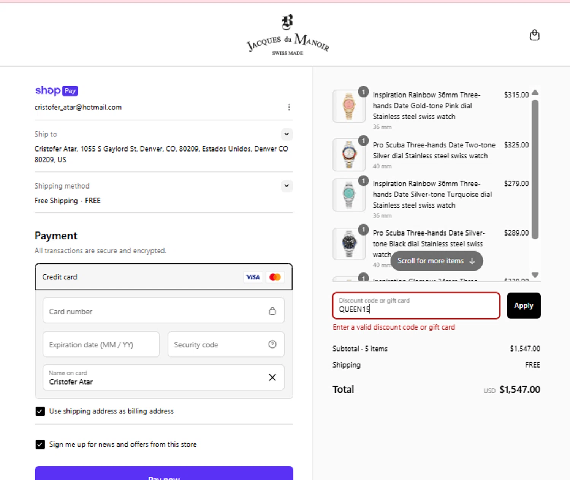Viewport: 570px width, 480px height.
Task: Click the Payment heading
Action: point(56,236)
